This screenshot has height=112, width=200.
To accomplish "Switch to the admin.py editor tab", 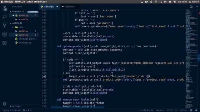I will pyautogui.click(x=49, y=7).
